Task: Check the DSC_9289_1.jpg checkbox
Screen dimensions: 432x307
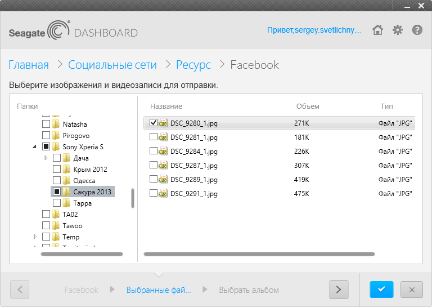Action: pos(153,179)
